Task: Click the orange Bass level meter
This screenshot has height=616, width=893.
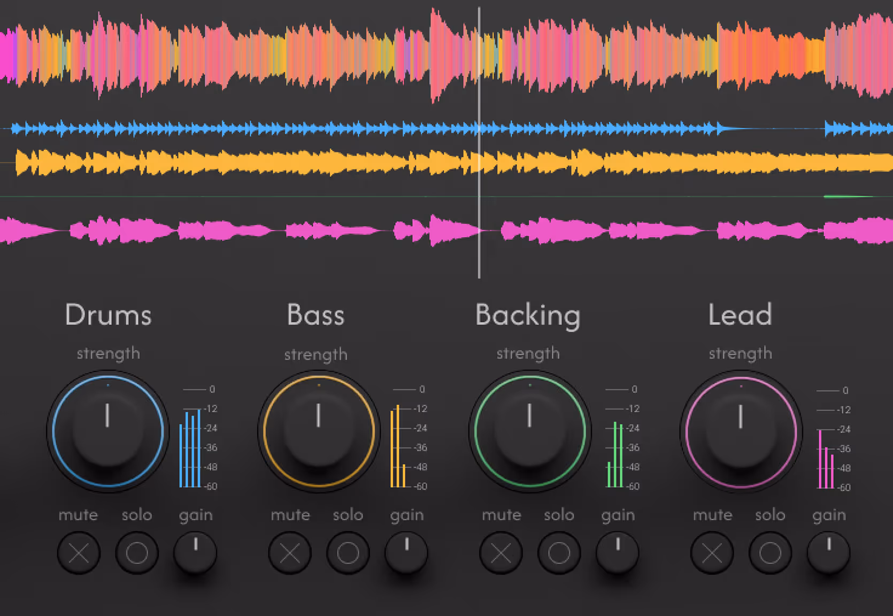Action: 398,446
